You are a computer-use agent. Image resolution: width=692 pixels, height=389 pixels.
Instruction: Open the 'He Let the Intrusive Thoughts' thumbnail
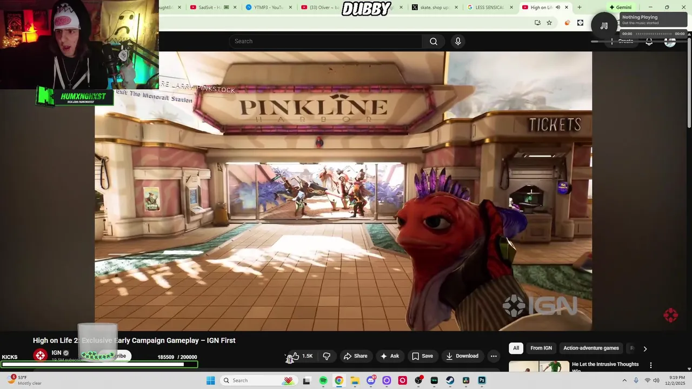pos(539,366)
